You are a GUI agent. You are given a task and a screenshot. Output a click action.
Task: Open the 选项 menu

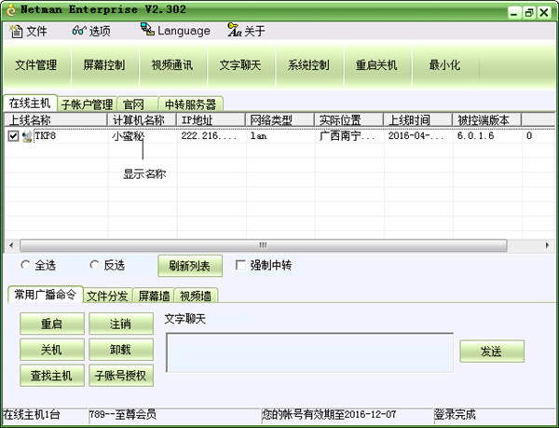pos(91,31)
